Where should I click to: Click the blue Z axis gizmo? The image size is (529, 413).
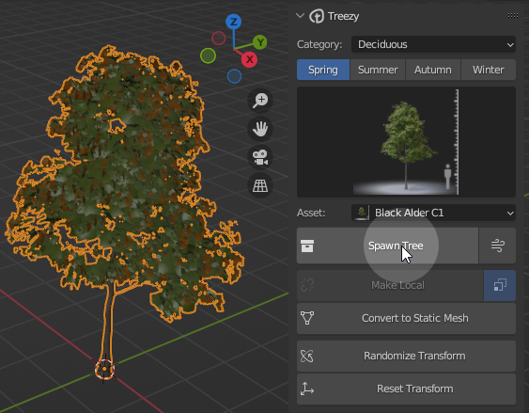coord(233,22)
